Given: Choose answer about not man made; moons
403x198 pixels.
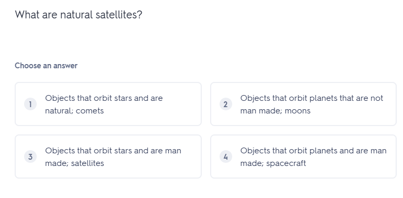Looking at the screenshot, I should click(x=303, y=104).
